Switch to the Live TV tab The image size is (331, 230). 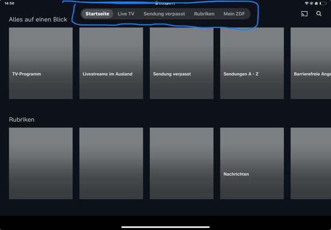coord(126,14)
